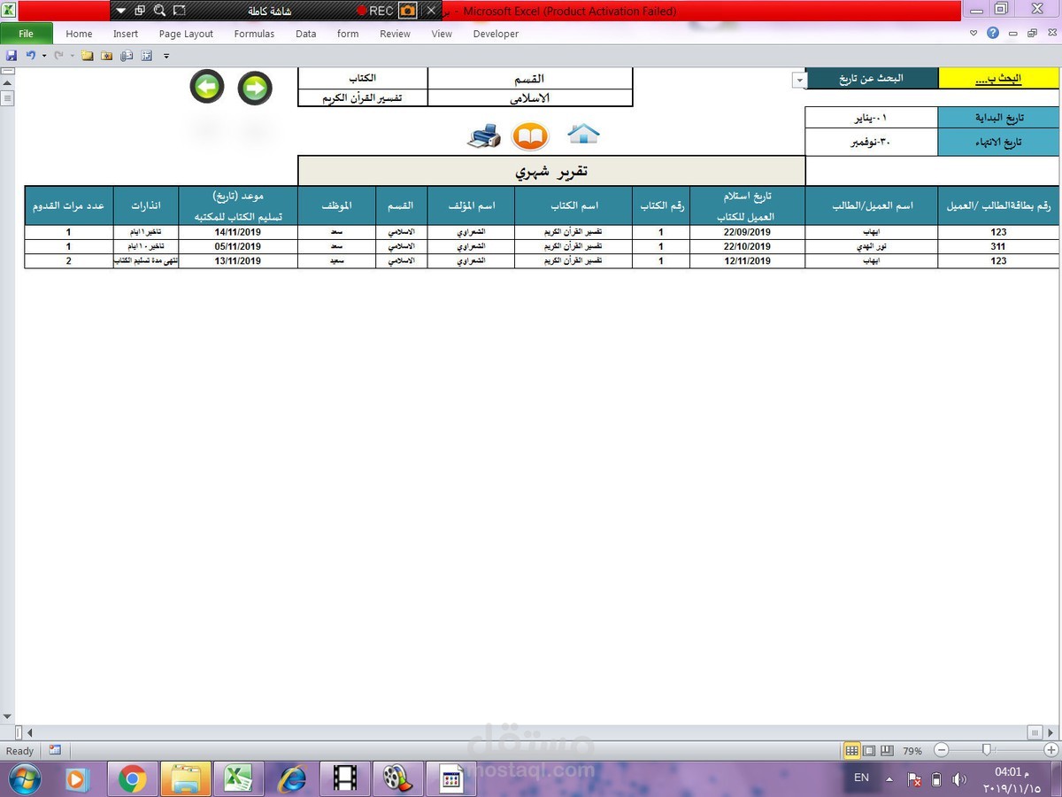This screenshot has height=797, width=1062.
Task: Click the end date cell ٣٠-نوفمبر
Action: [x=871, y=142]
